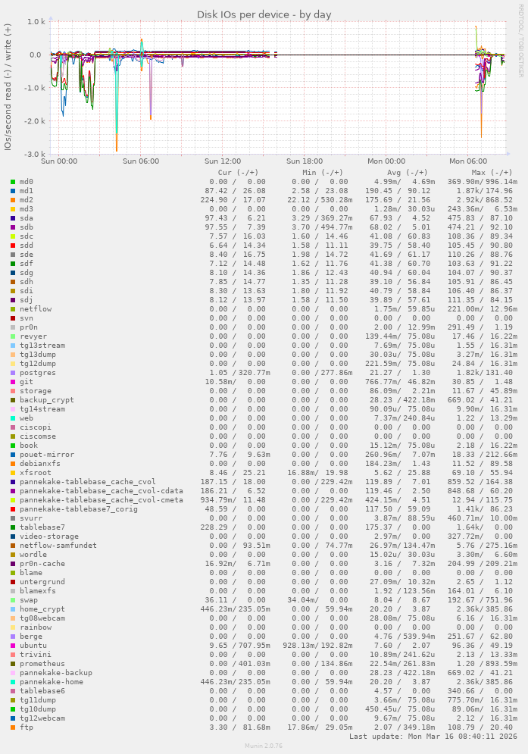Select the svurr legend label

pyautogui.click(x=31, y=518)
